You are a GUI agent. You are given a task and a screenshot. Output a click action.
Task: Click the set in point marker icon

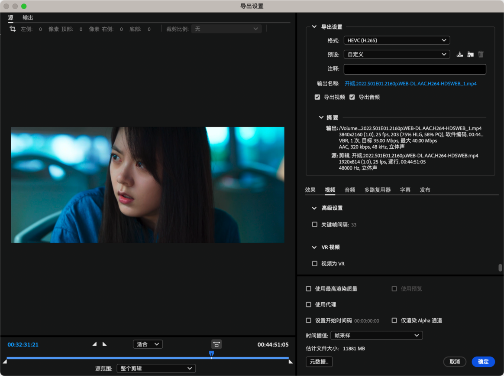94,344
